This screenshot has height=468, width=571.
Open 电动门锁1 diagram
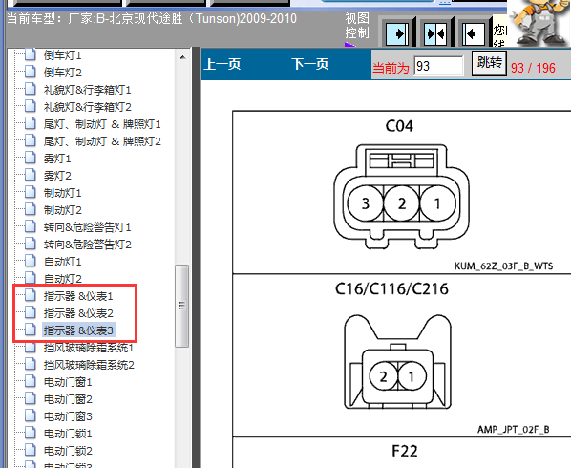68,434
